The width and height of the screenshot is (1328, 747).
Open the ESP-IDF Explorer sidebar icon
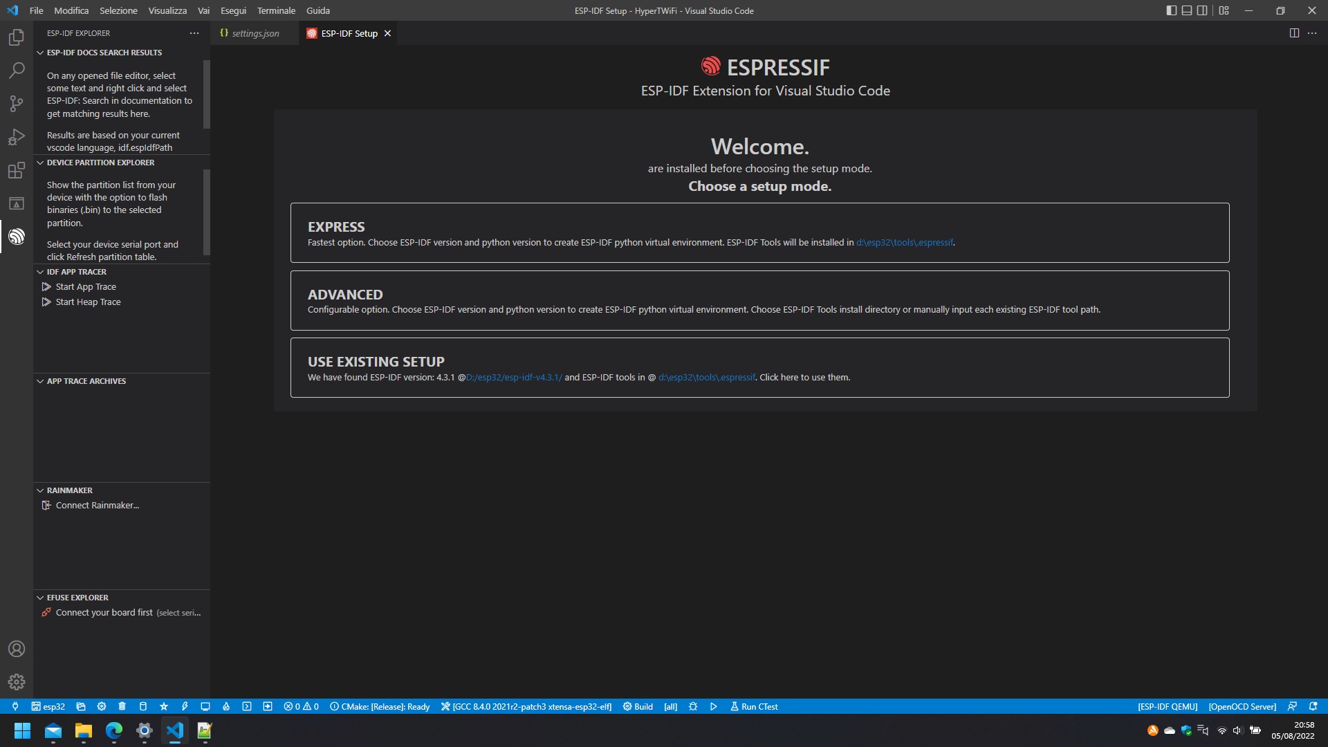pos(17,237)
